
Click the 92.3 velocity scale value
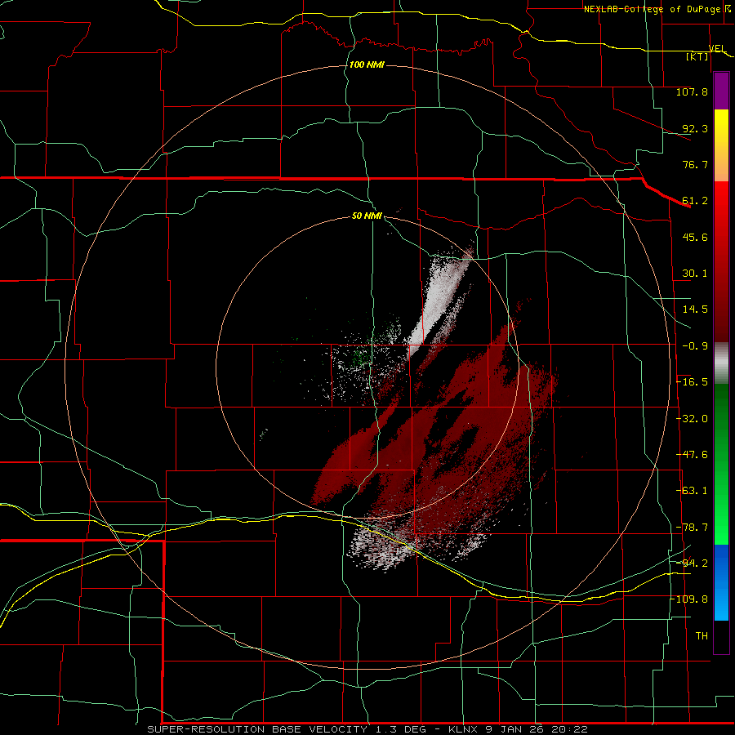pos(695,128)
